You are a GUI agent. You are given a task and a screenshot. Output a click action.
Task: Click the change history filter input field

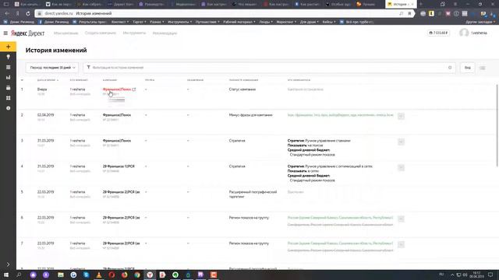(269, 68)
